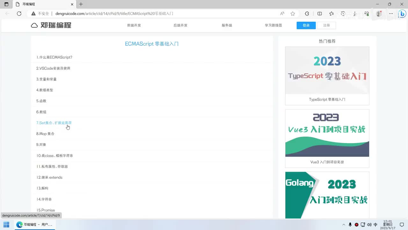Click the 热门推荐 sidebar heading

(327, 41)
